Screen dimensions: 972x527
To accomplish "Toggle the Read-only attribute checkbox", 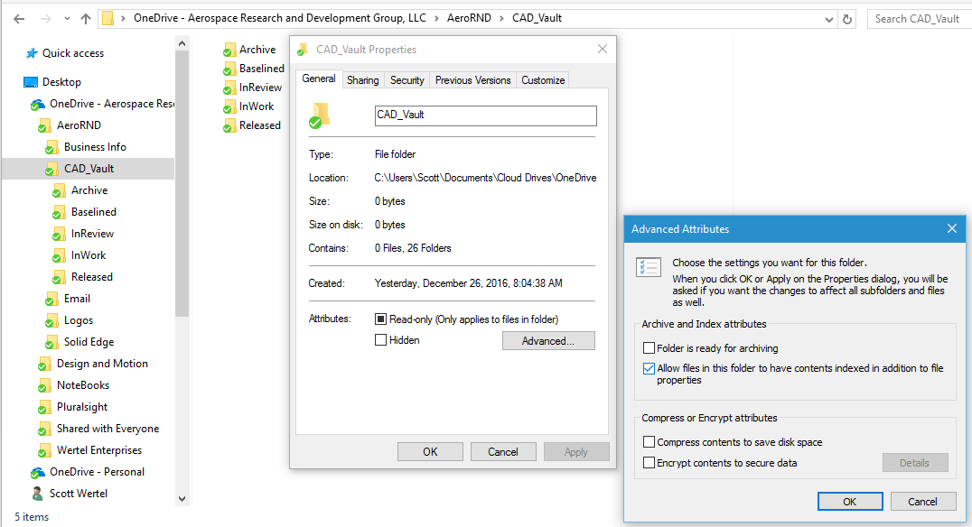I will (x=380, y=319).
